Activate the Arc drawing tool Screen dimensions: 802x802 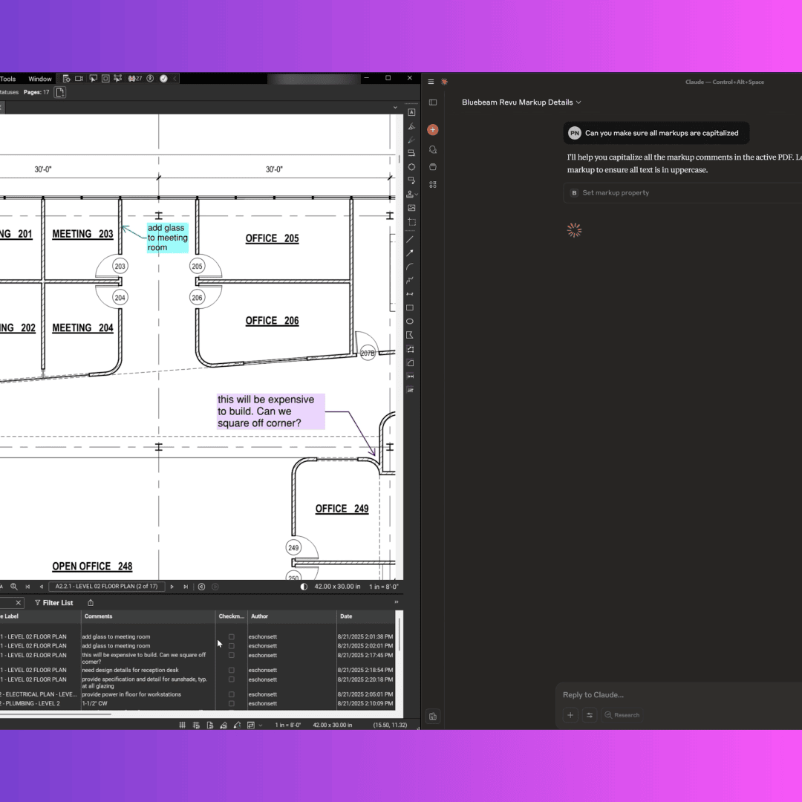tap(410, 267)
